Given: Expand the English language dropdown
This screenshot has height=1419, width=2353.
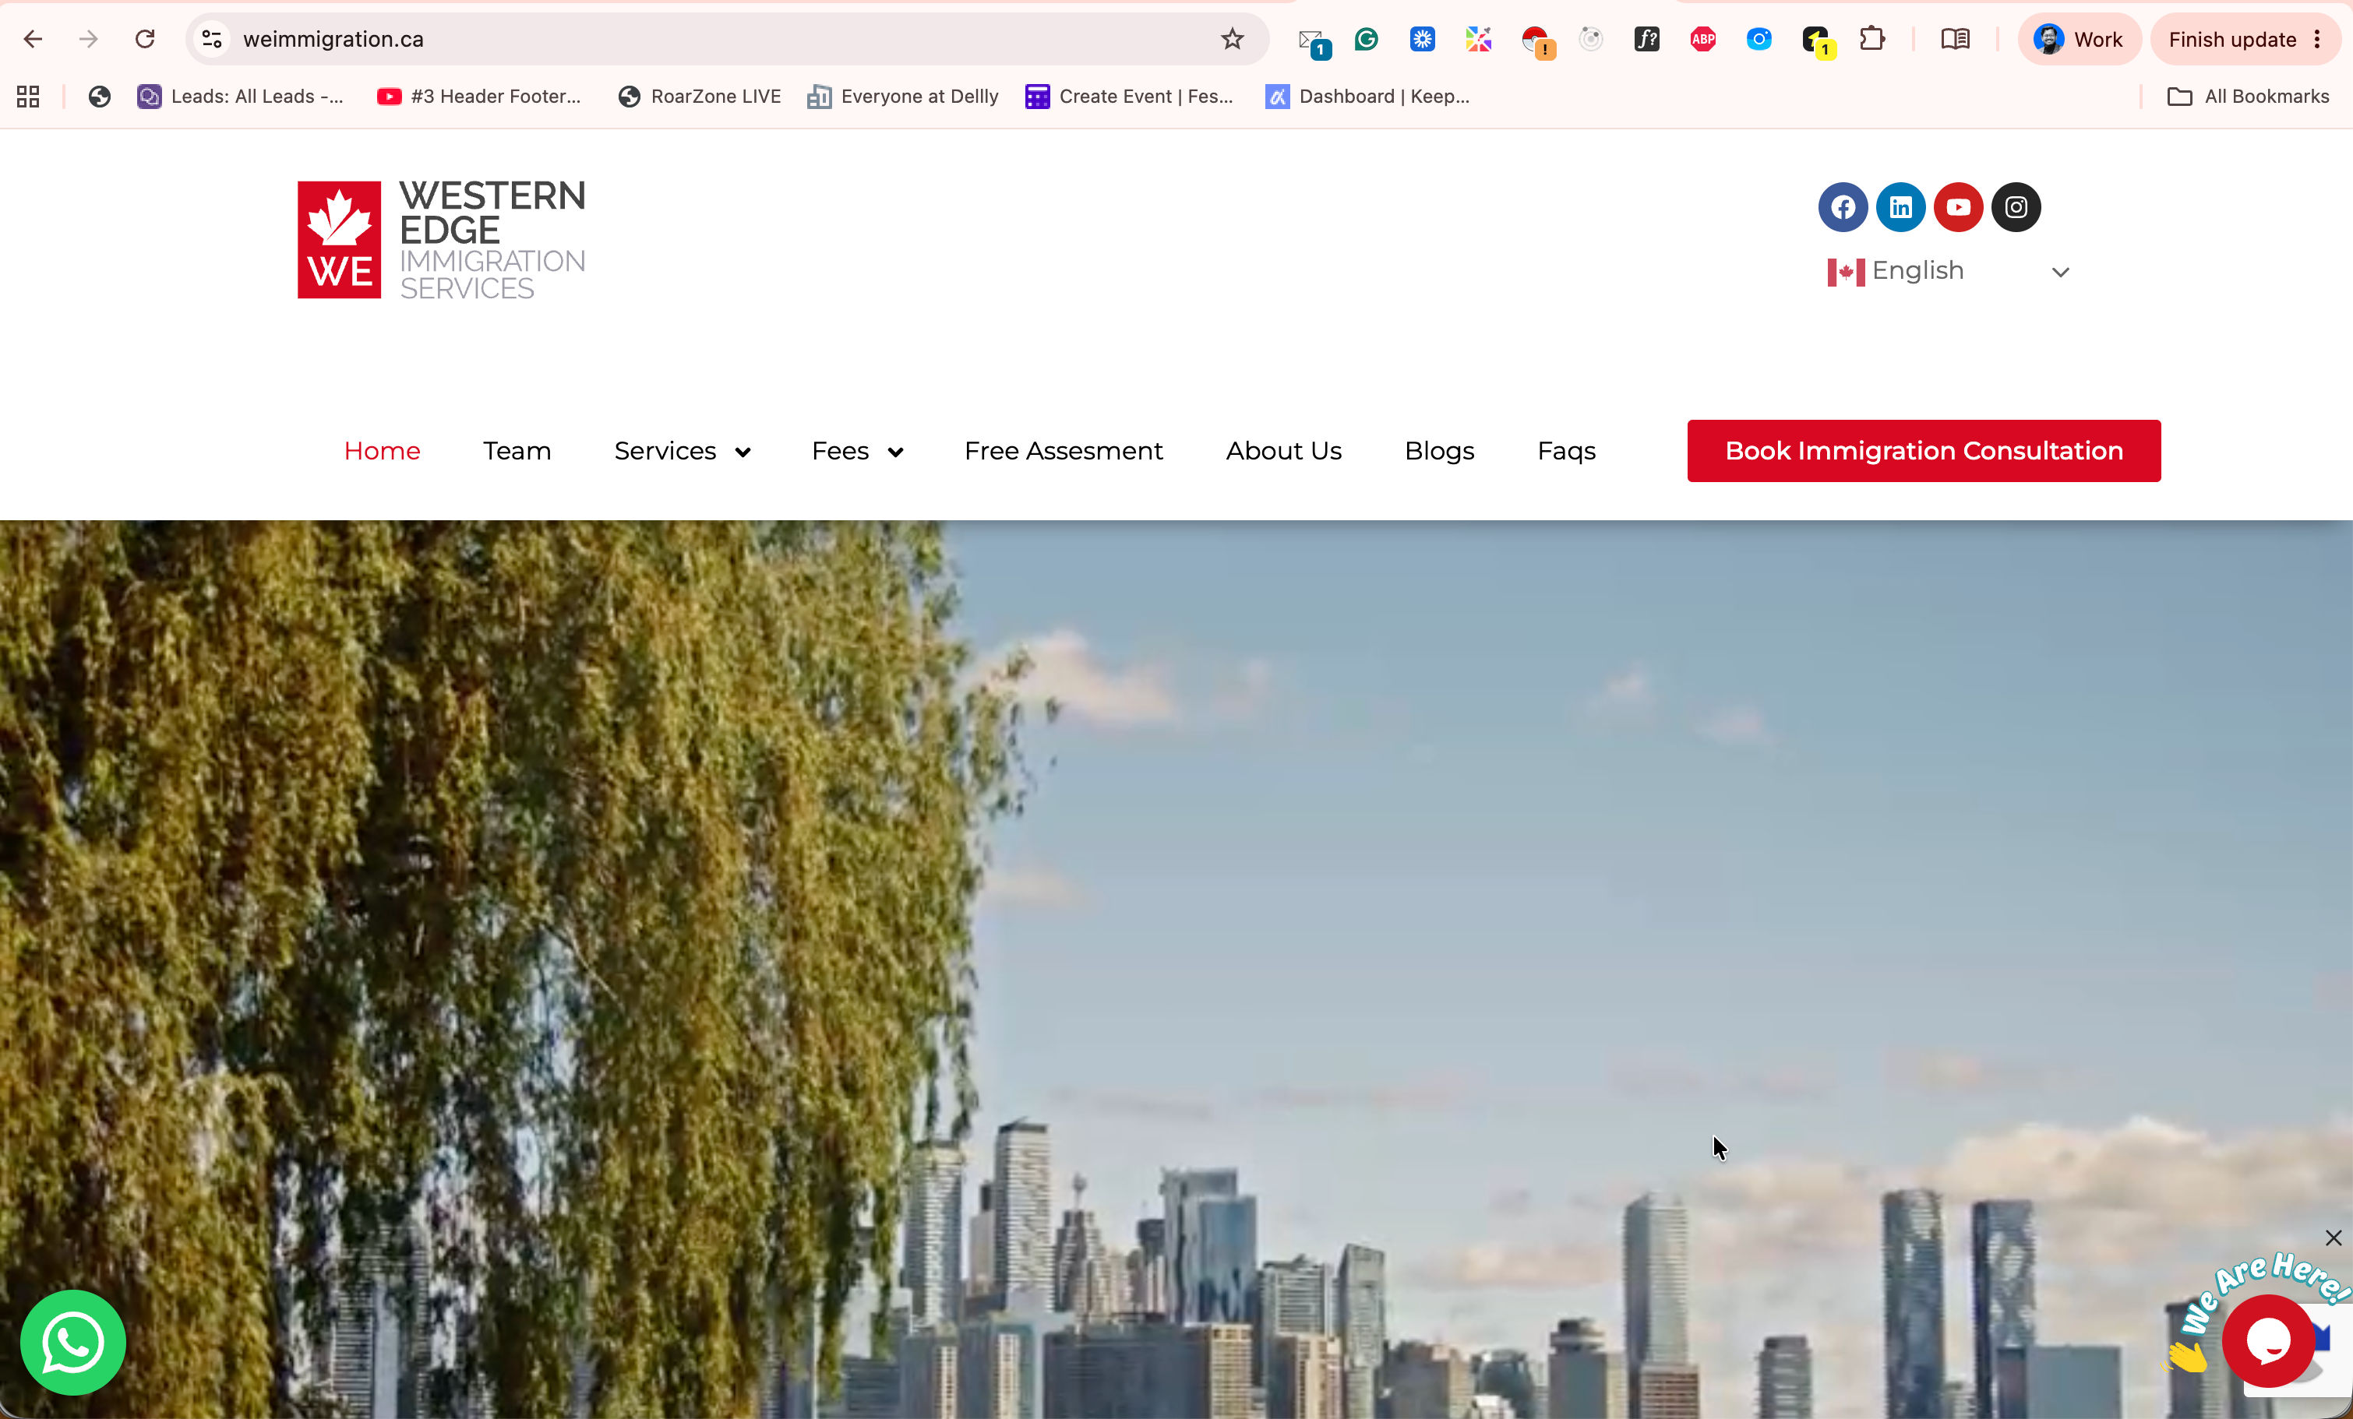Looking at the screenshot, I should coord(1948,272).
